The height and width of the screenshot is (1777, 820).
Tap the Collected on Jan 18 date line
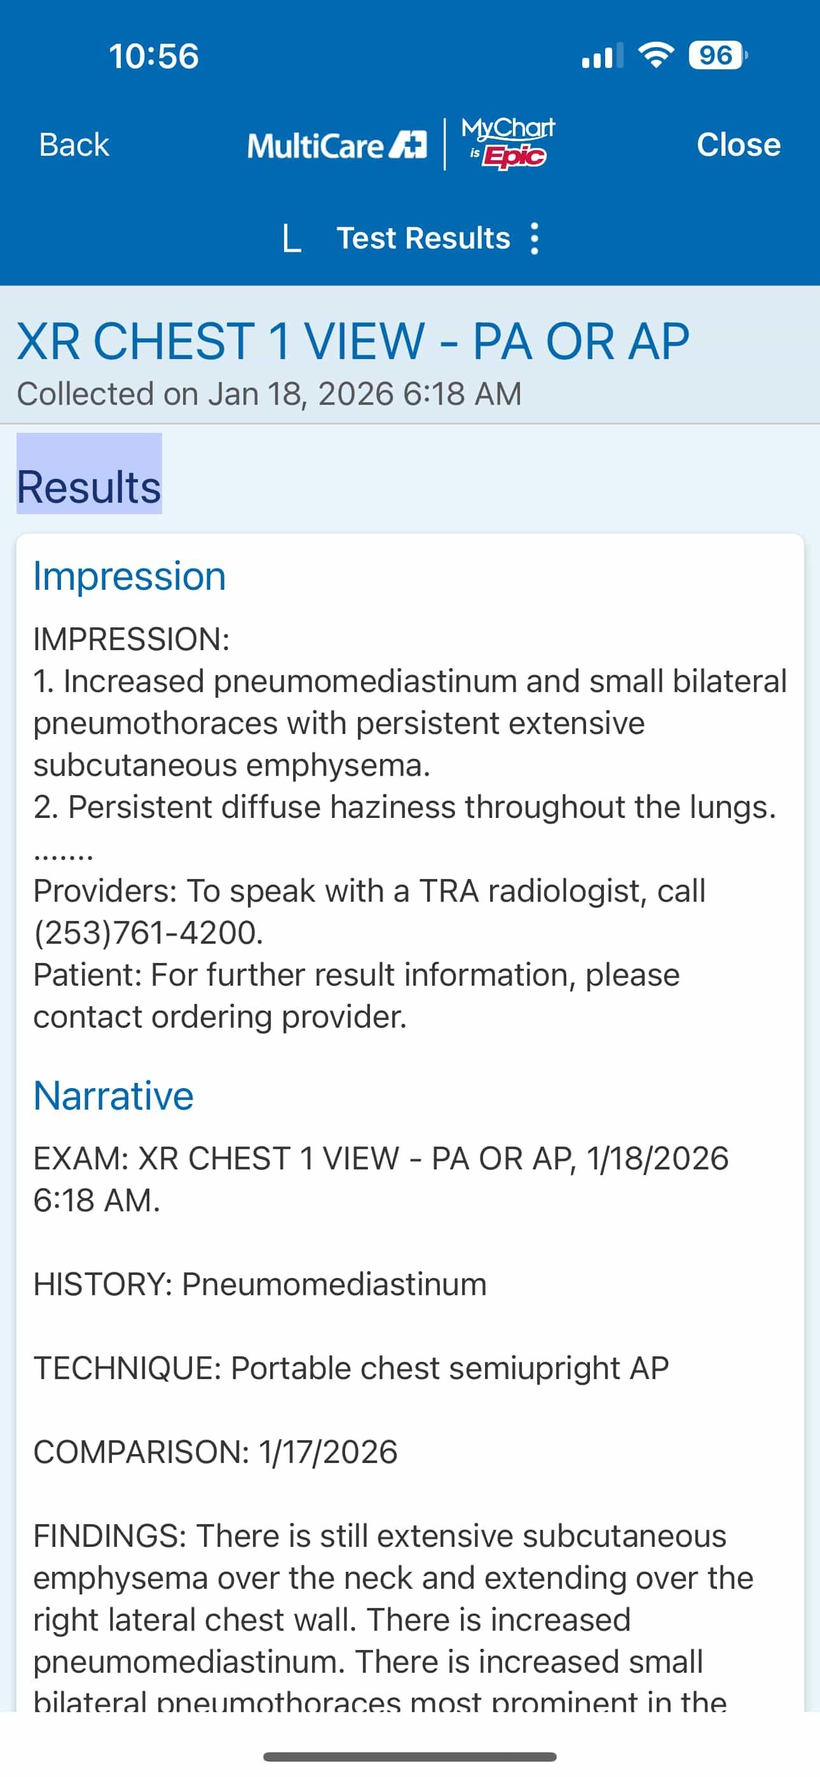click(269, 394)
